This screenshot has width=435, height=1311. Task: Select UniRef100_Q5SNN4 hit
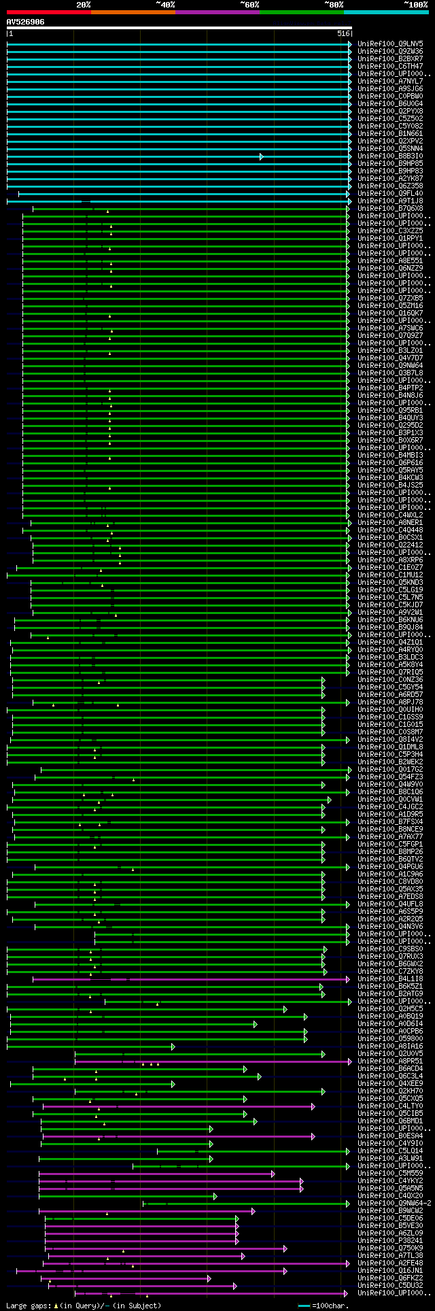tap(389, 148)
